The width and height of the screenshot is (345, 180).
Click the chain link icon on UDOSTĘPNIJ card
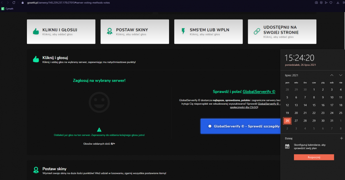click(257, 31)
